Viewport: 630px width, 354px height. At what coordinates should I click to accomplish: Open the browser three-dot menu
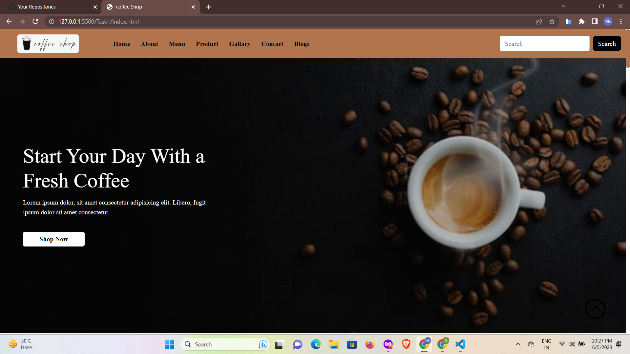pyautogui.click(x=621, y=21)
